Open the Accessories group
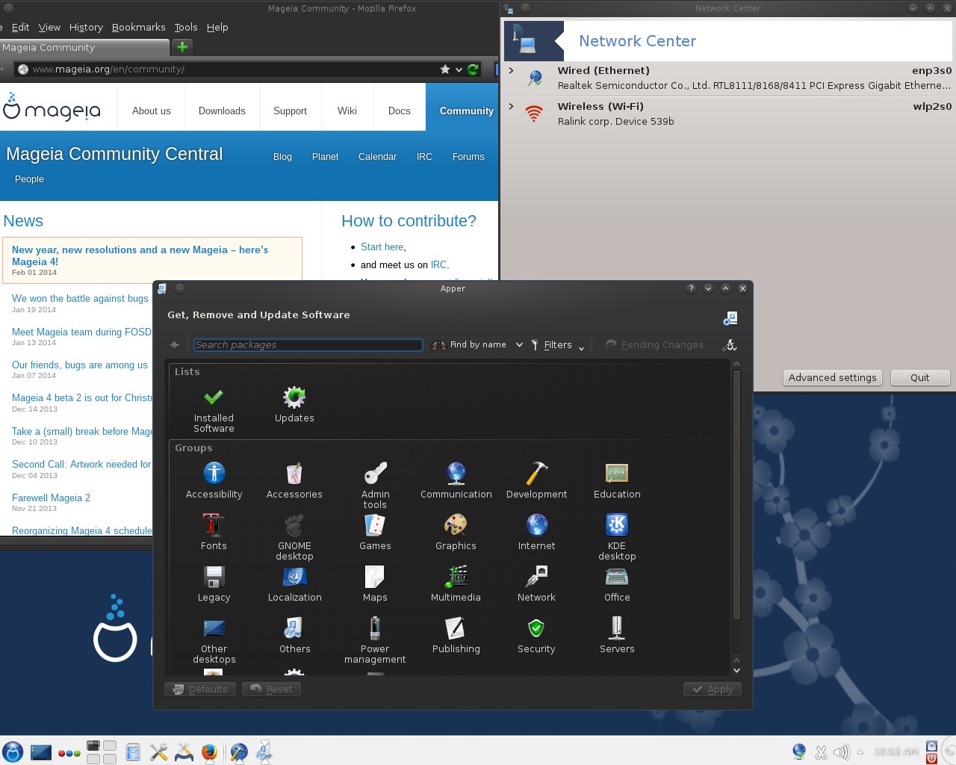This screenshot has height=765, width=956. click(x=294, y=480)
